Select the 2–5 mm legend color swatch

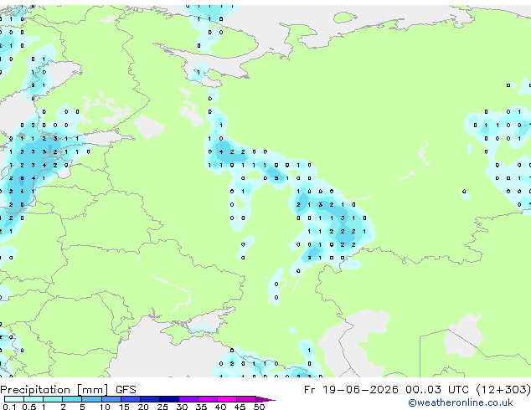(72, 399)
